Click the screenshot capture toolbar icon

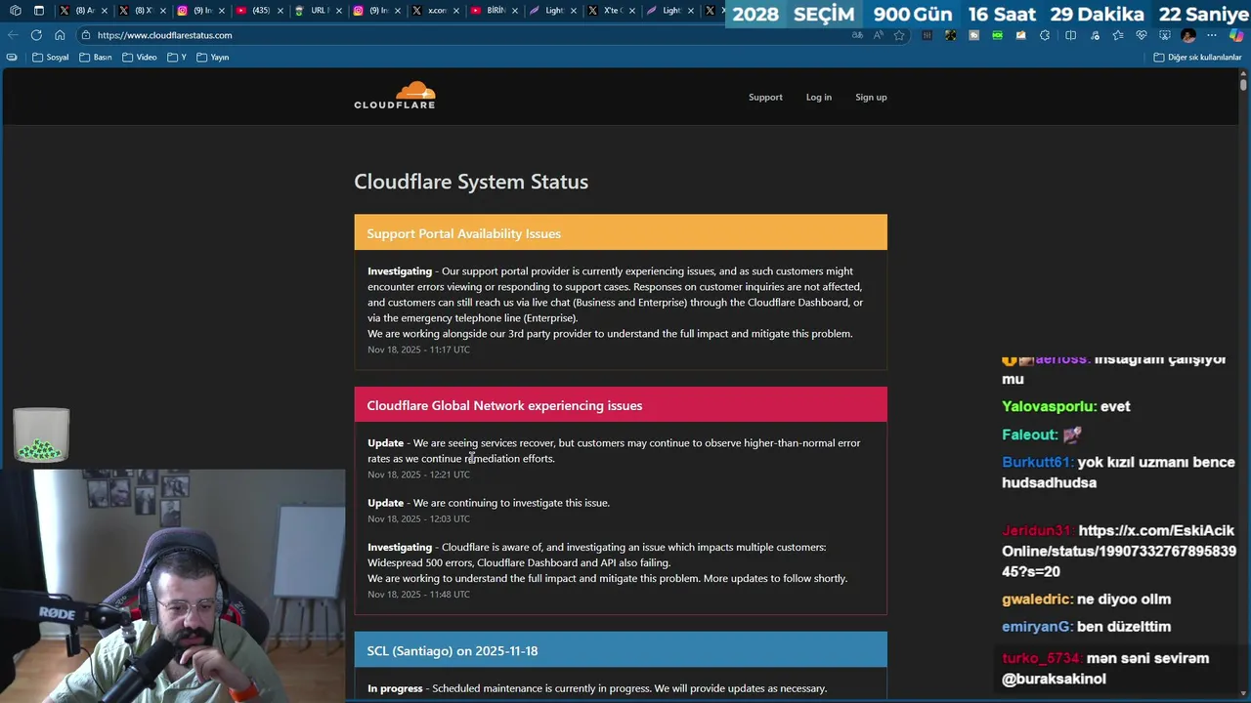tap(1165, 35)
